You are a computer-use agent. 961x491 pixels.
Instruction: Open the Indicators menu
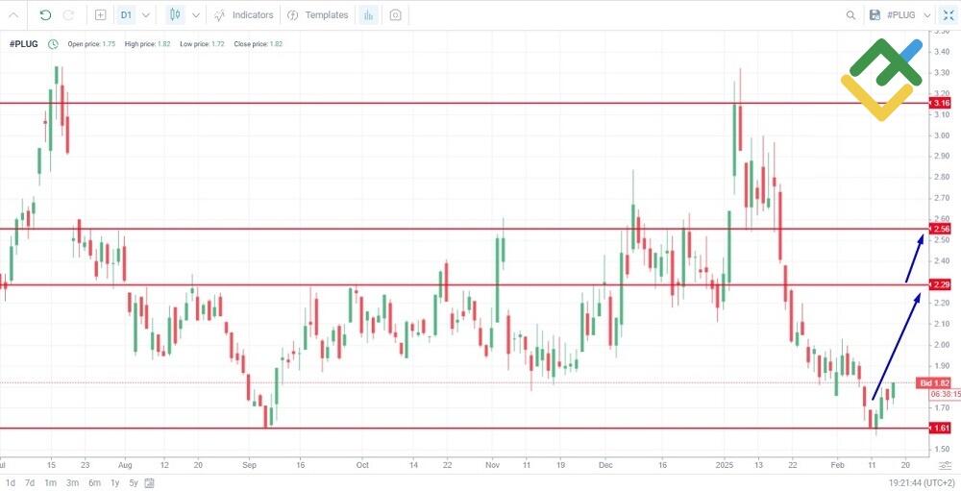pyautogui.click(x=243, y=14)
